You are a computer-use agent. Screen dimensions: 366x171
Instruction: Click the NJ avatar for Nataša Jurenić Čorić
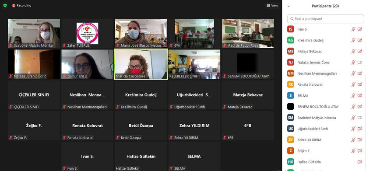pyautogui.click(x=291, y=62)
